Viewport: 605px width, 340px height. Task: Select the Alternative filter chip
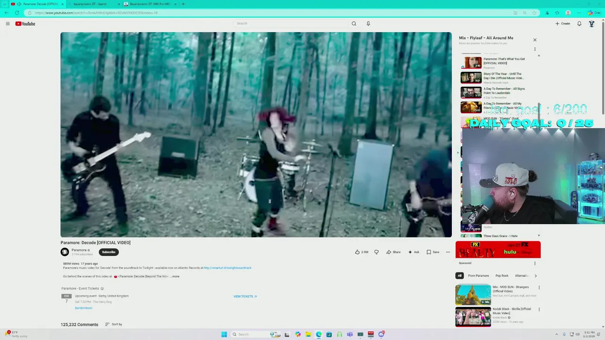(521, 276)
